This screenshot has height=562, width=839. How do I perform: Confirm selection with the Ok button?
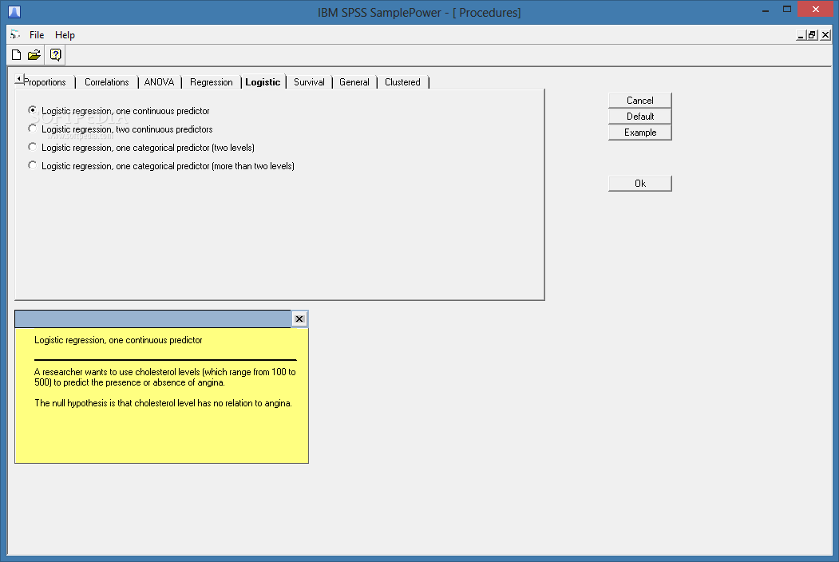[x=640, y=183]
